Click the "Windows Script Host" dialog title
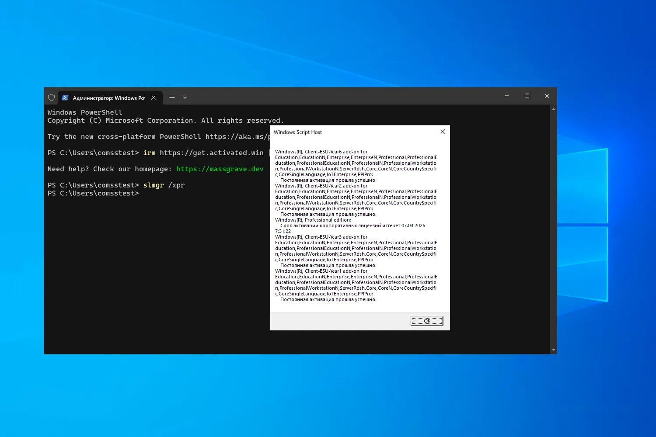 coord(298,132)
